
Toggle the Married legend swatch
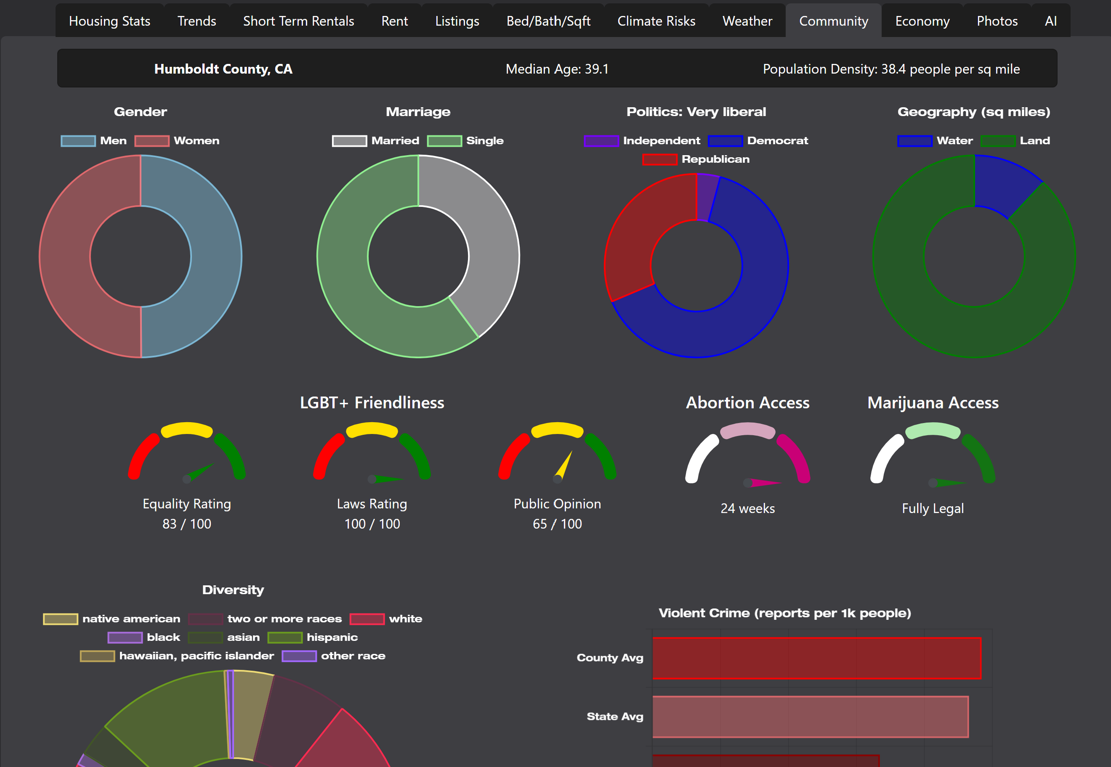(350, 141)
